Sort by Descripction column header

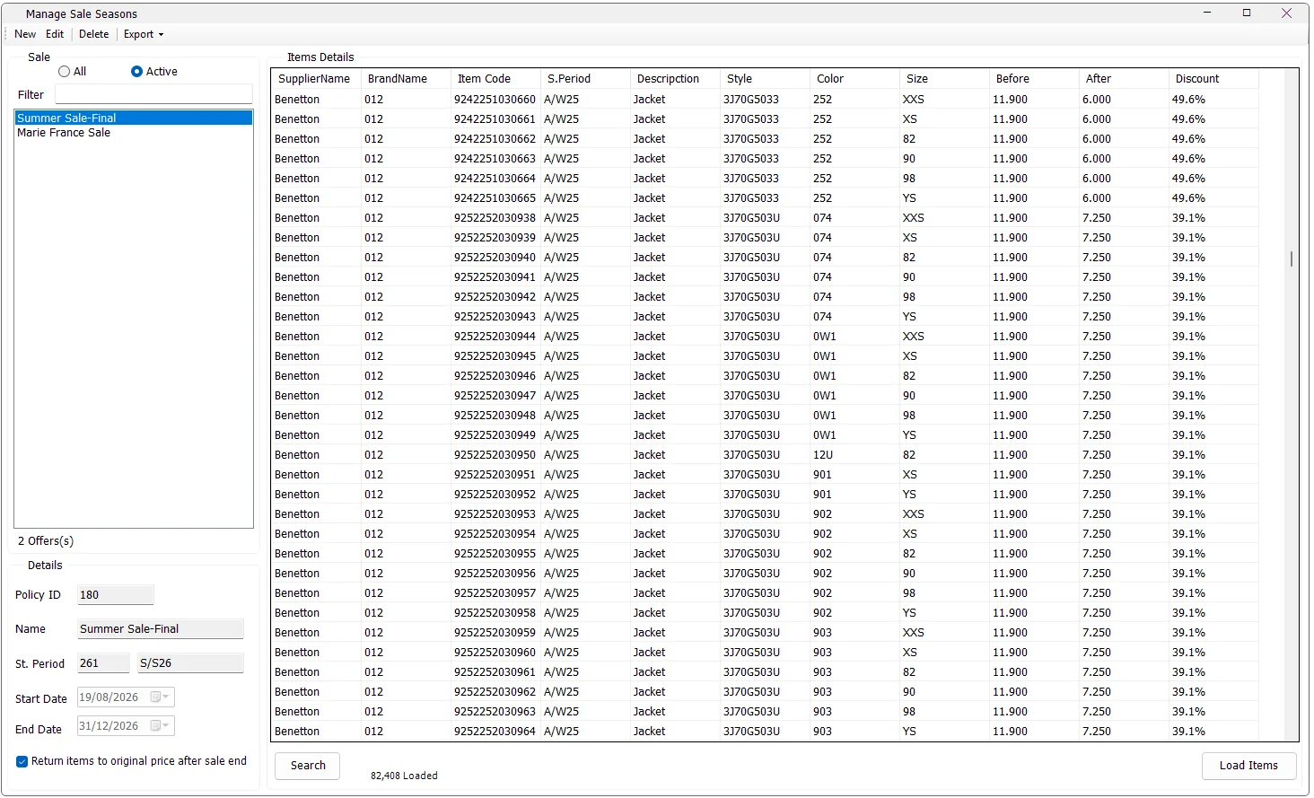pos(675,79)
